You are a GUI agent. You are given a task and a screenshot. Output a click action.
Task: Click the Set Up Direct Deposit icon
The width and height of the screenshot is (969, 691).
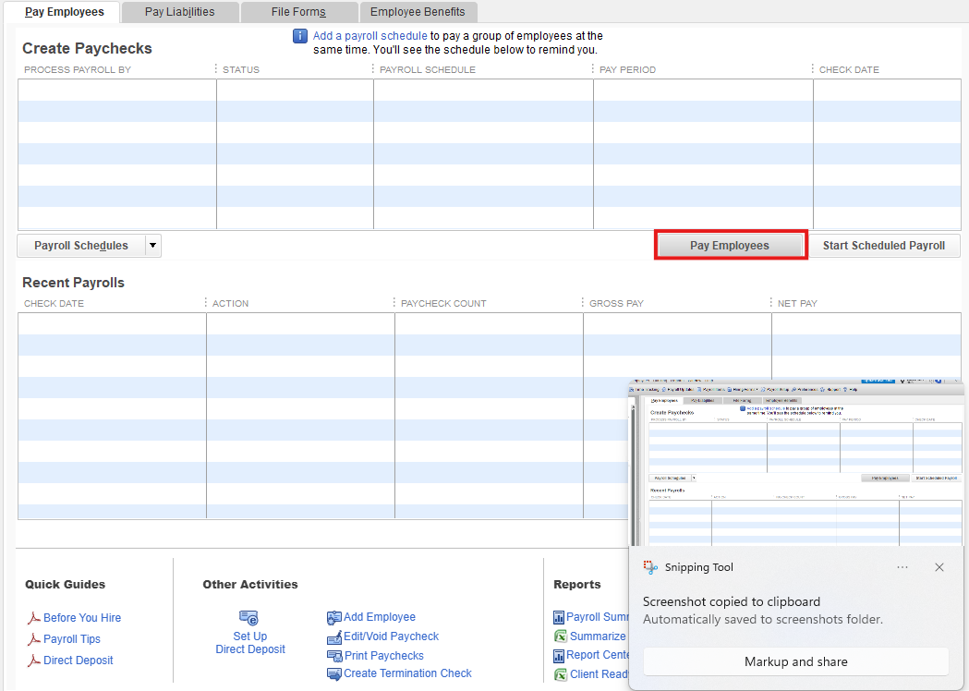tap(248, 618)
